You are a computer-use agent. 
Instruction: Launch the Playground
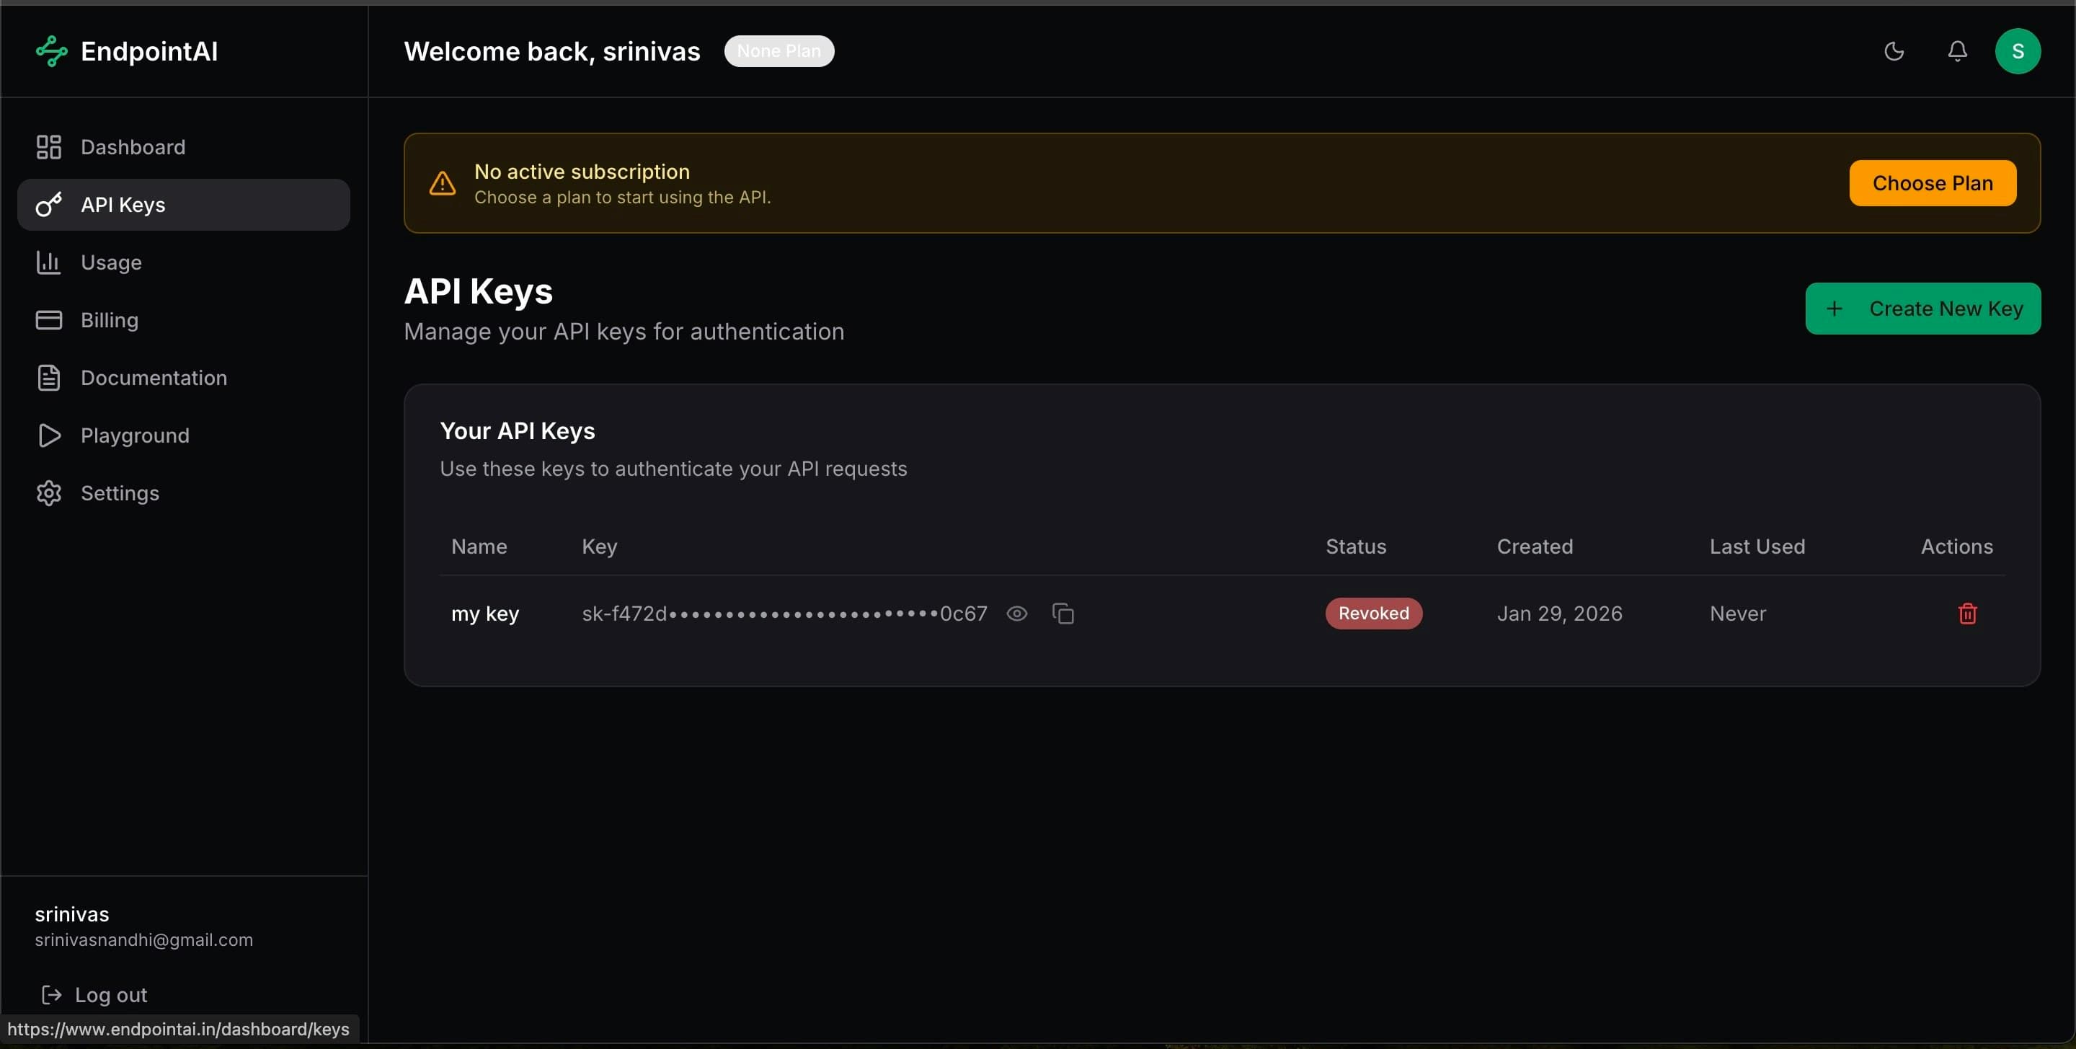135,435
